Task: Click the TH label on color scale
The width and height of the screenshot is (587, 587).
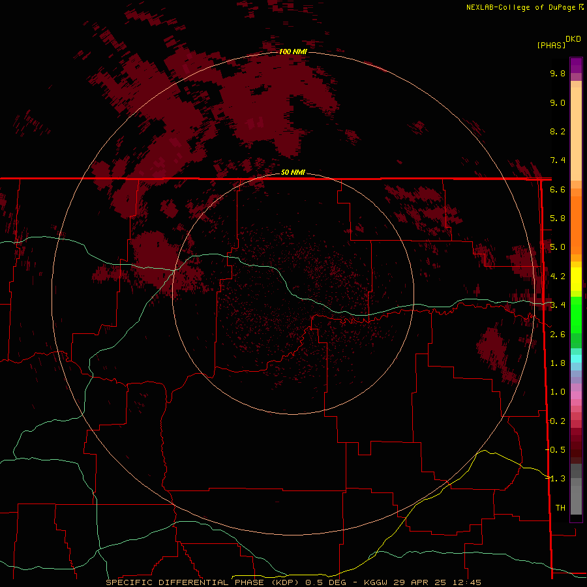Action: (x=560, y=507)
